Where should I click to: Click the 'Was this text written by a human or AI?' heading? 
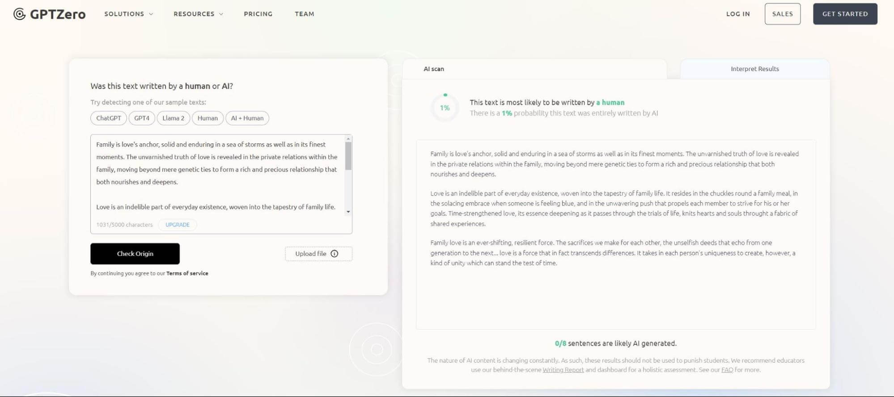pyautogui.click(x=161, y=86)
